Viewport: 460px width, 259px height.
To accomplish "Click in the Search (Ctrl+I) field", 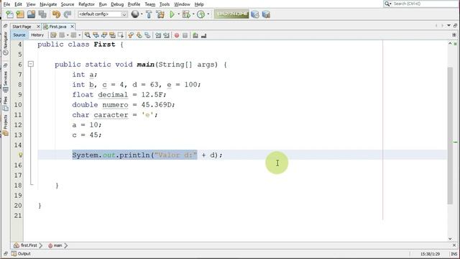I will [x=425, y=4].
